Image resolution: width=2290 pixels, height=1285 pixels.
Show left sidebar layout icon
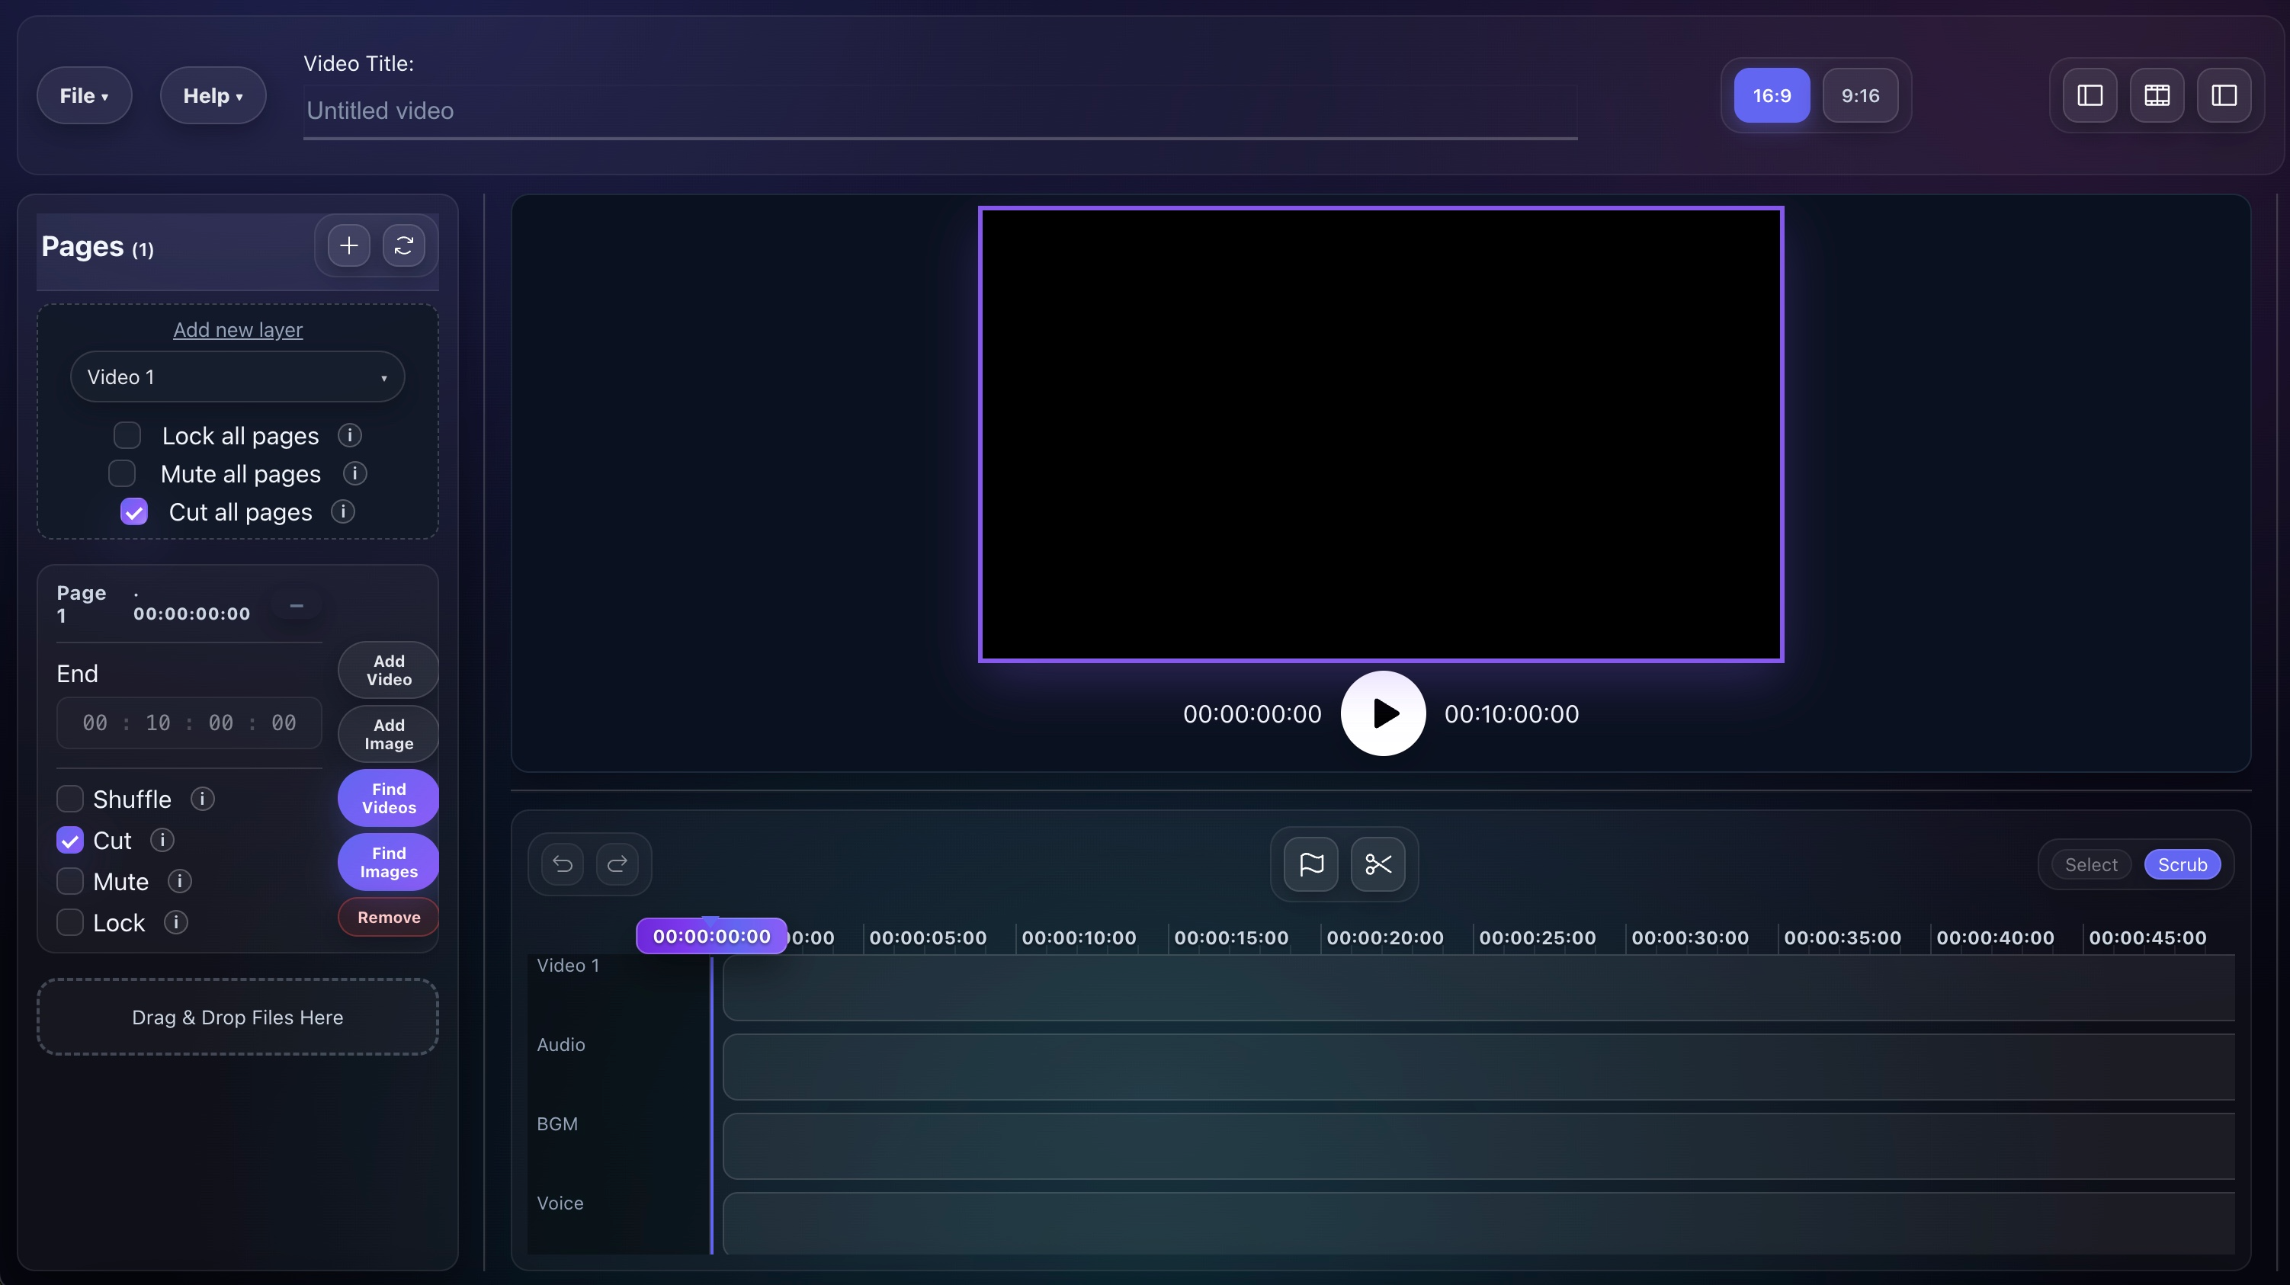point(2090,95)
